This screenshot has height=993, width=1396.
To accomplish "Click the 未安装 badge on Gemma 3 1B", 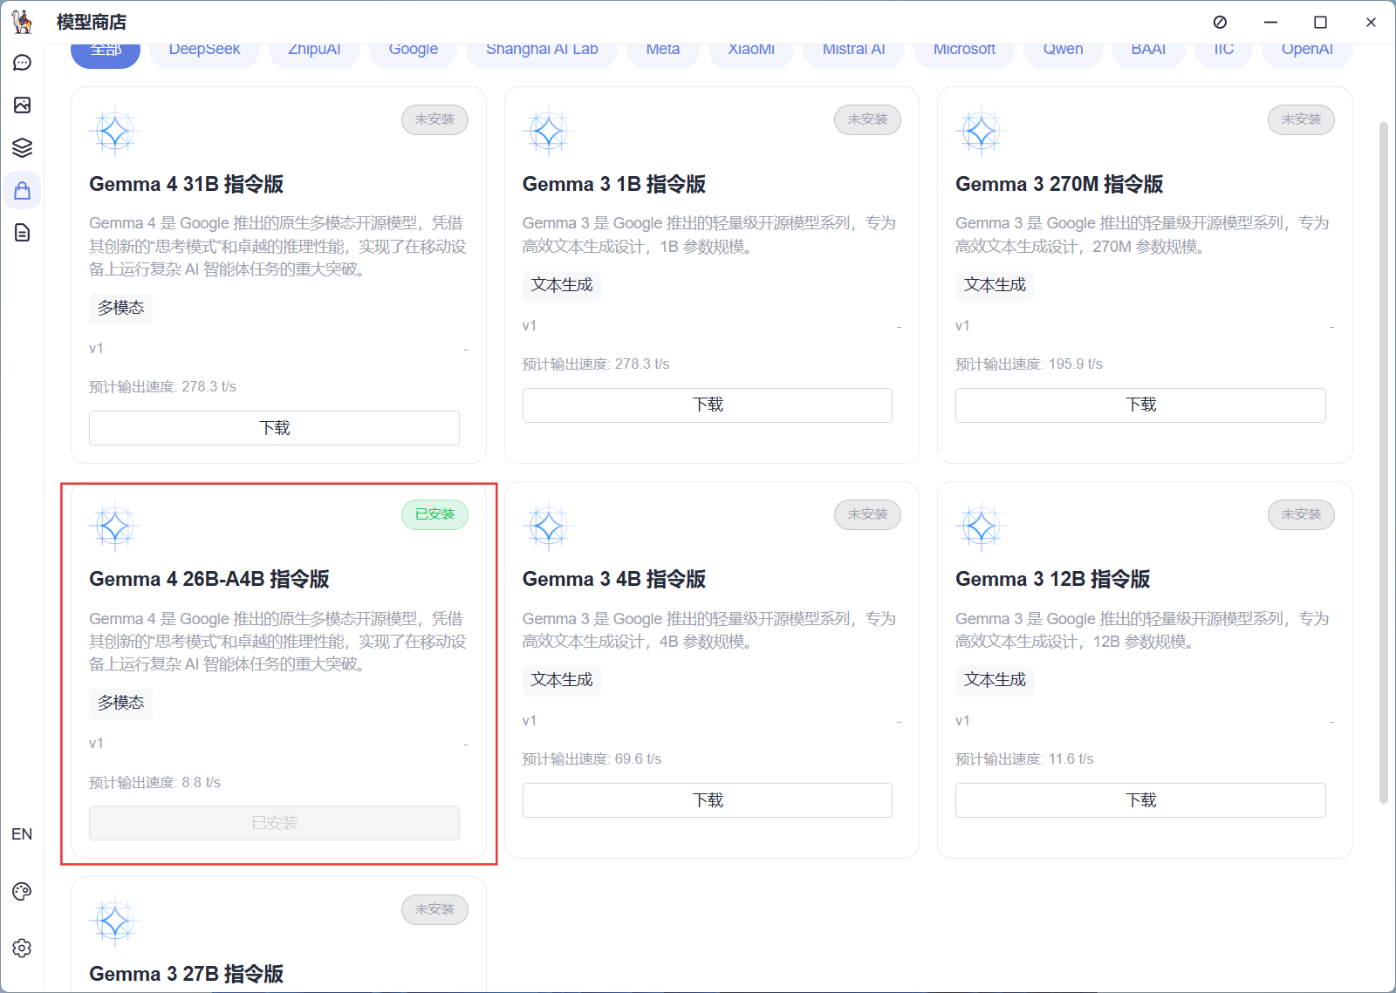I will 867,119.
